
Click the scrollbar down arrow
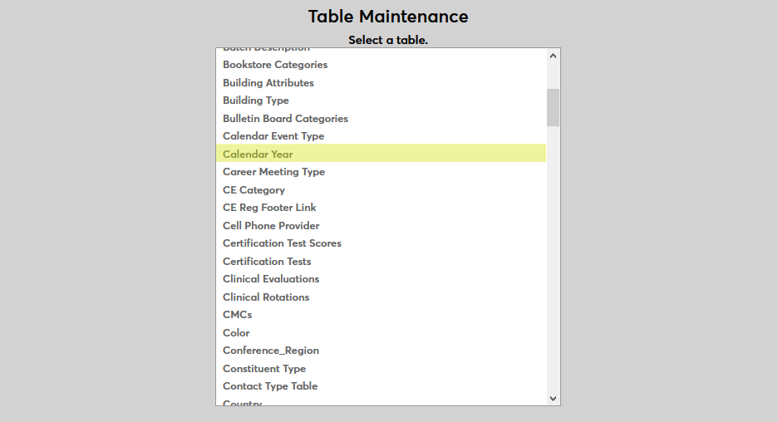coord(553,398)
